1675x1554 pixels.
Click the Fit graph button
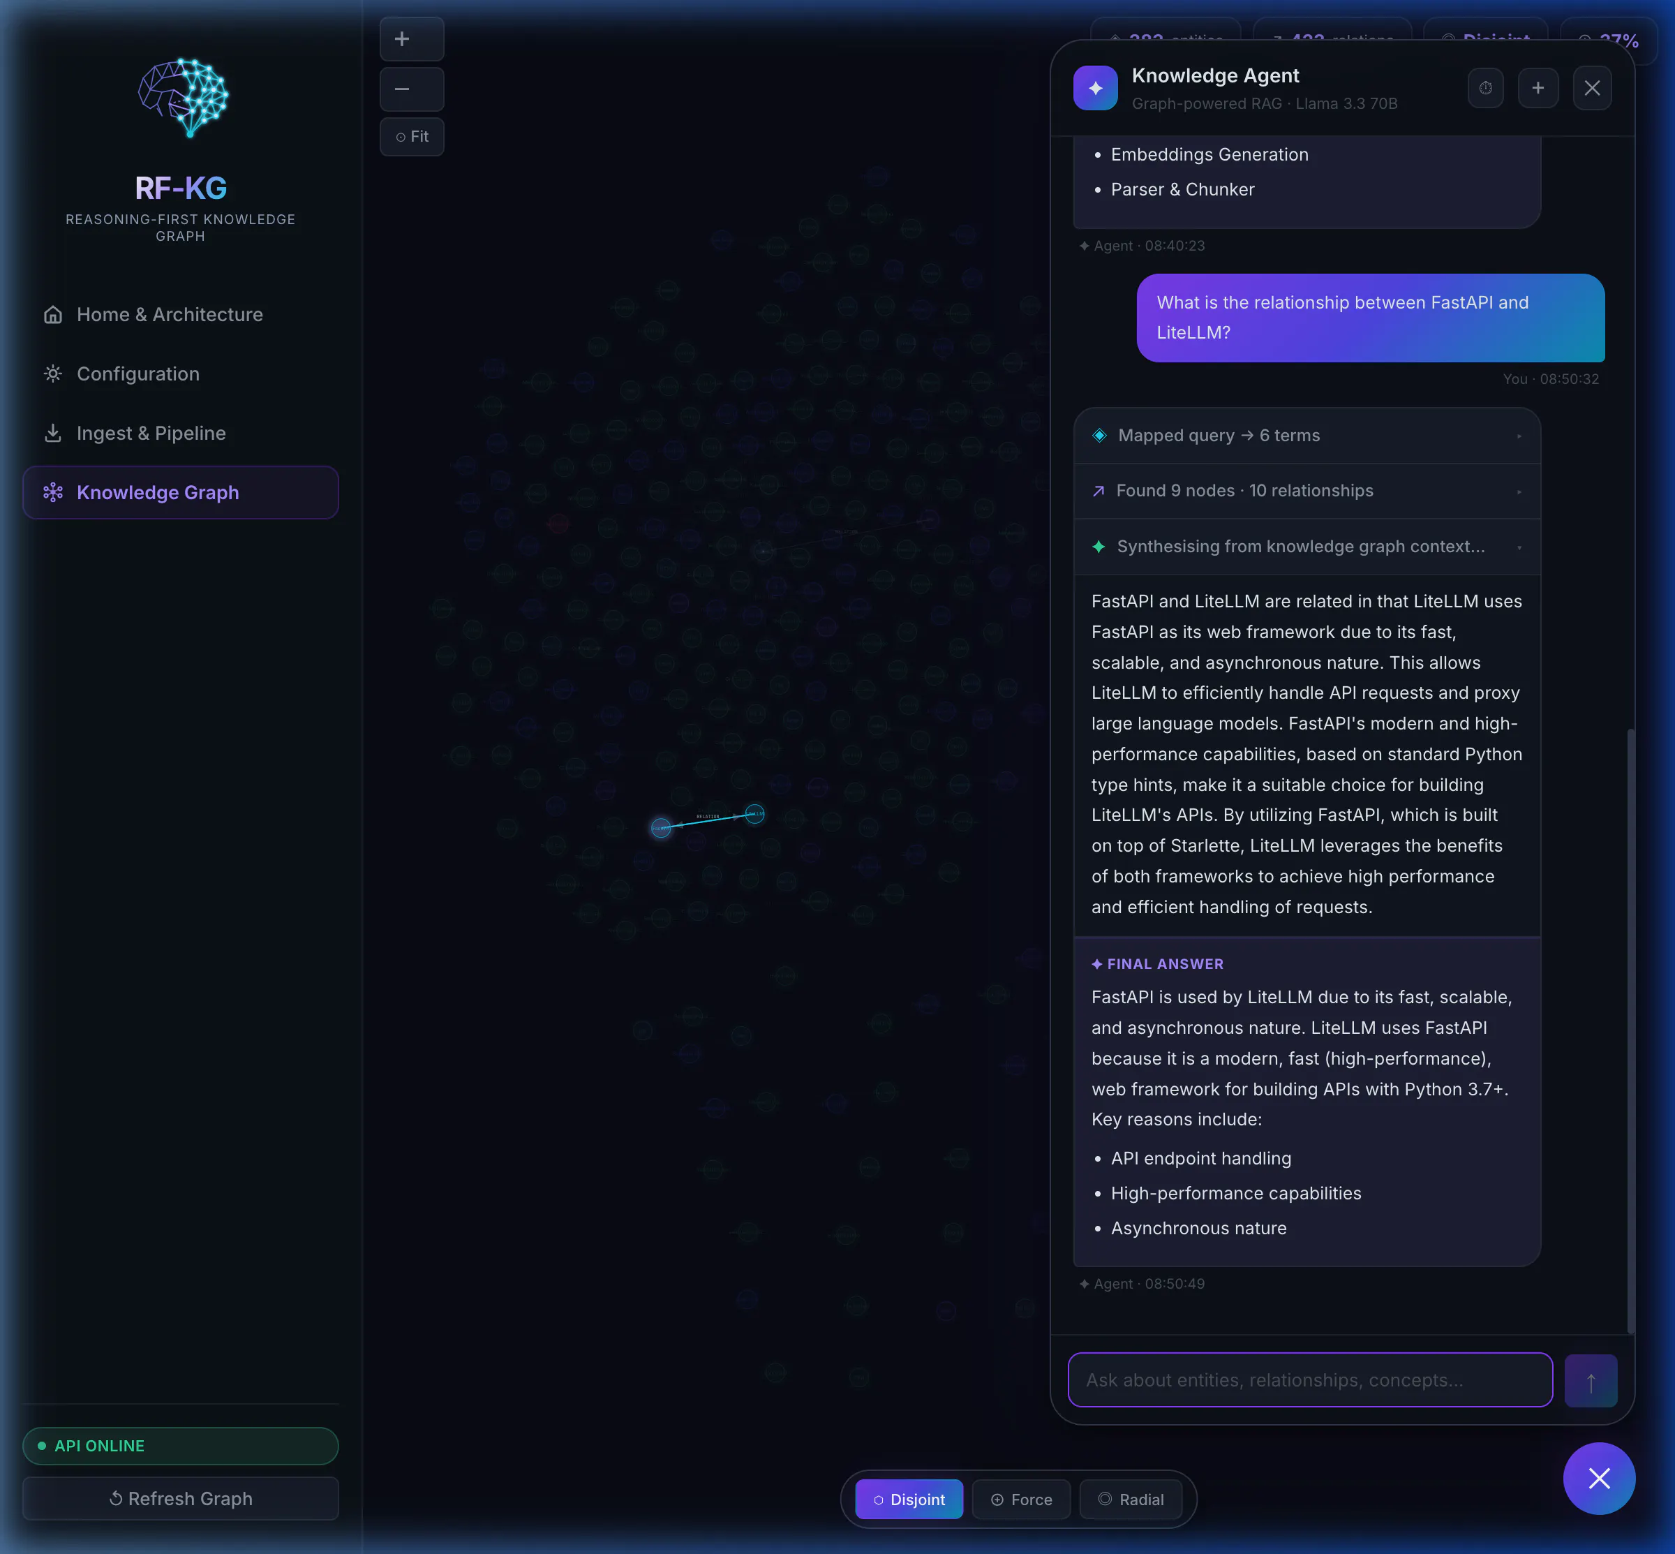coord(411,136)
